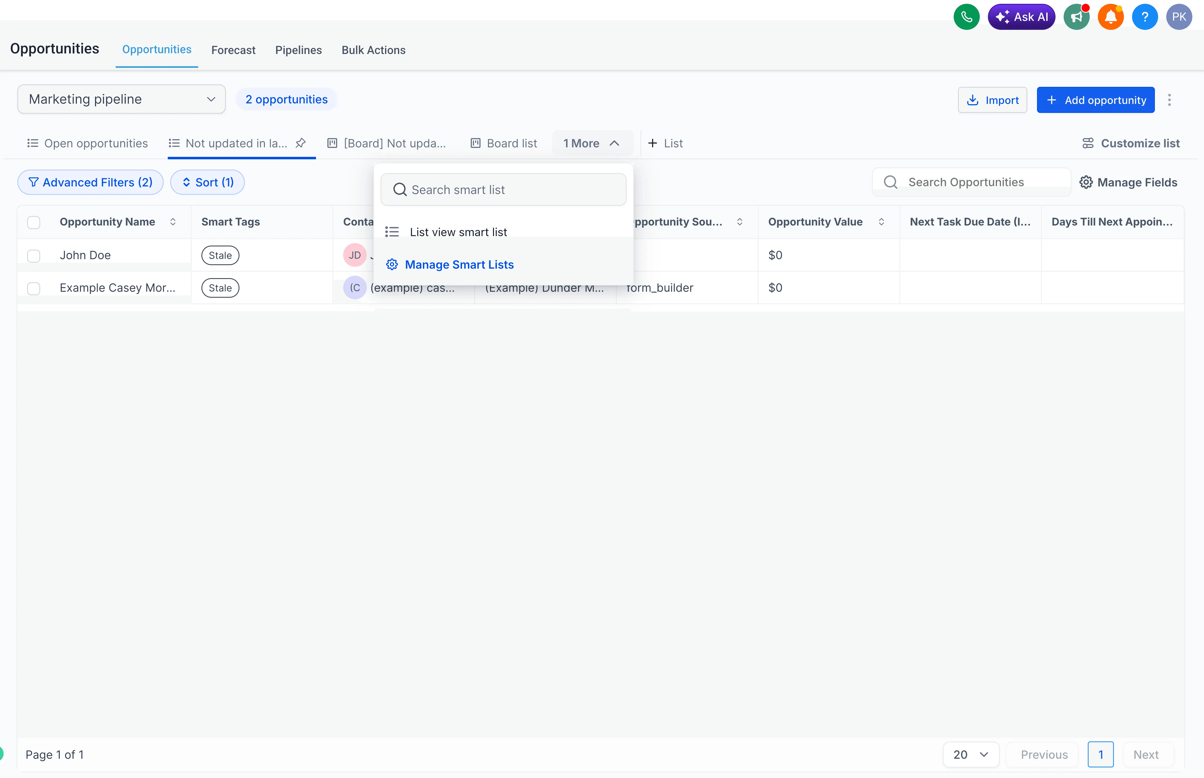Open the Sort (1) control
Viewport: 1204px width, 778px height.
tap(208, 182)
